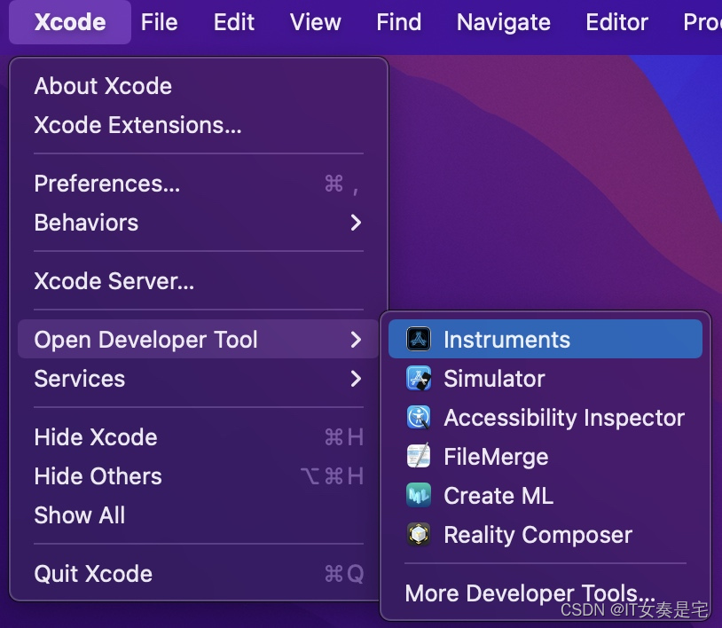The image size is (722, 628).
Task: Expand the Behaviors submenu arrow
Action: pyautogui.click(x=356, y=223)
